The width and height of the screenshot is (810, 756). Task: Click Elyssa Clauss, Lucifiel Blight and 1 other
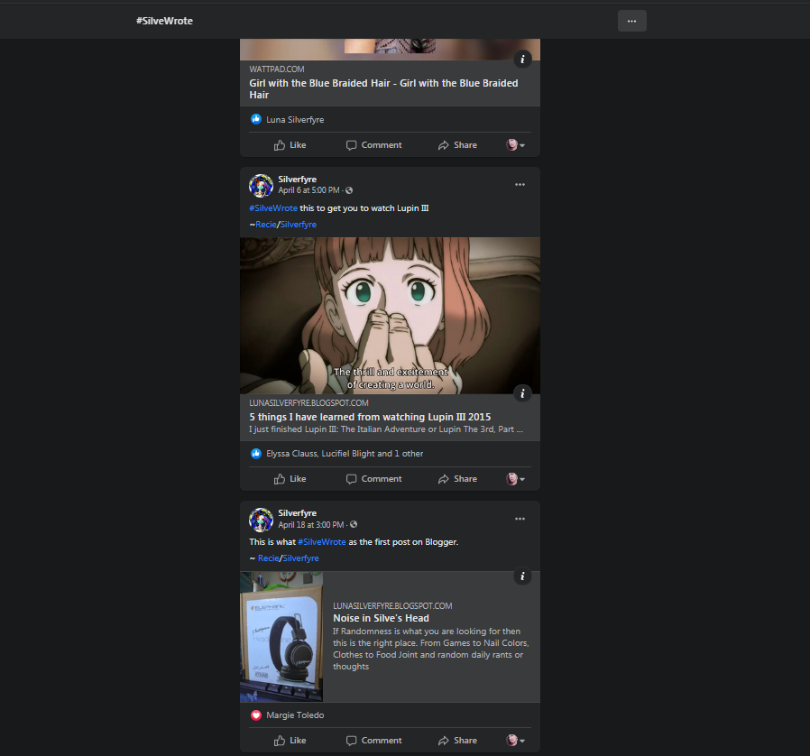tap(345, 454)
